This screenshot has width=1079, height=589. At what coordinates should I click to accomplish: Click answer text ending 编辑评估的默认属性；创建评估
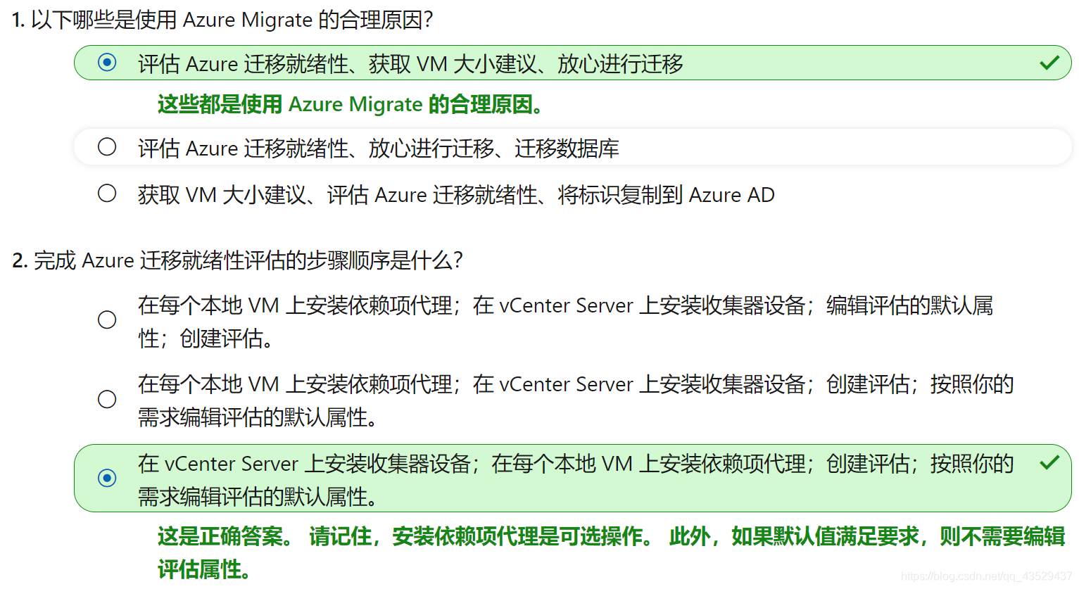(x=565, y=322)
